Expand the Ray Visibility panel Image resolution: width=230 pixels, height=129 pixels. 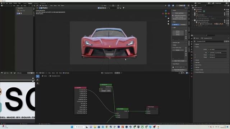coord(198,65)
